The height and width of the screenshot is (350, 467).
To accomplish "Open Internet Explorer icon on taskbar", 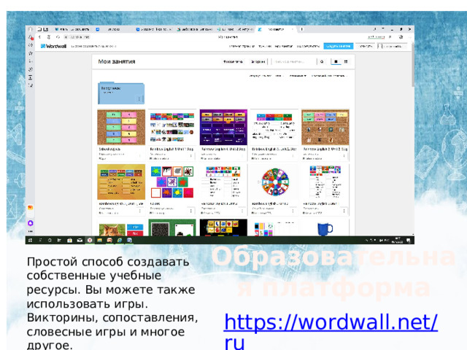I will pyautogui.click(x=120, y=241).
